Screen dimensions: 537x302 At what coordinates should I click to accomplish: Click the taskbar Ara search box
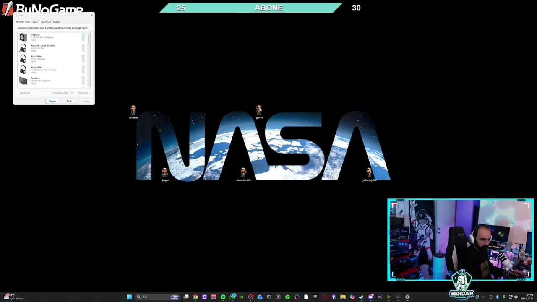click(158, 297)
